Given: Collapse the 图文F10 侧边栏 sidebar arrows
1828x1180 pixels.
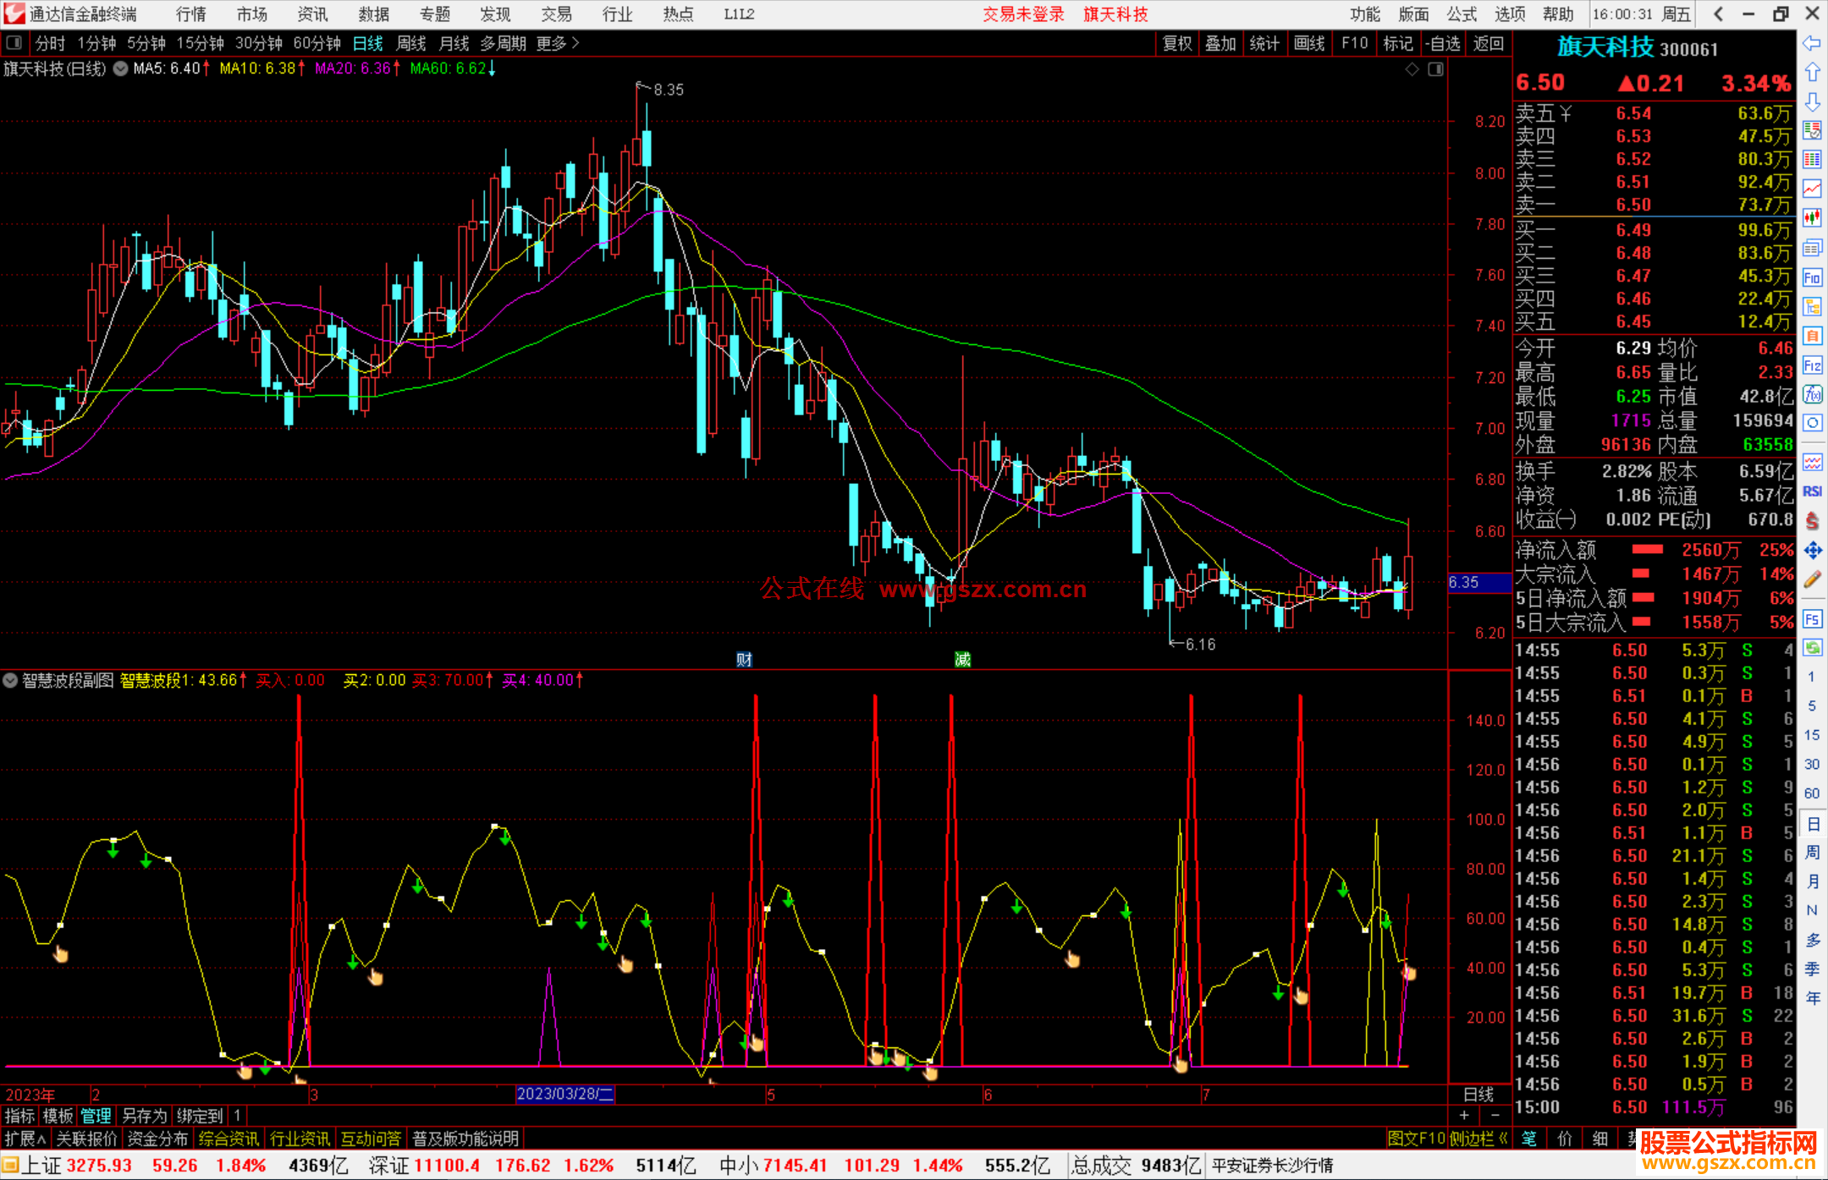Looking at the screenshot, I should click(x=1503, y=1139).
